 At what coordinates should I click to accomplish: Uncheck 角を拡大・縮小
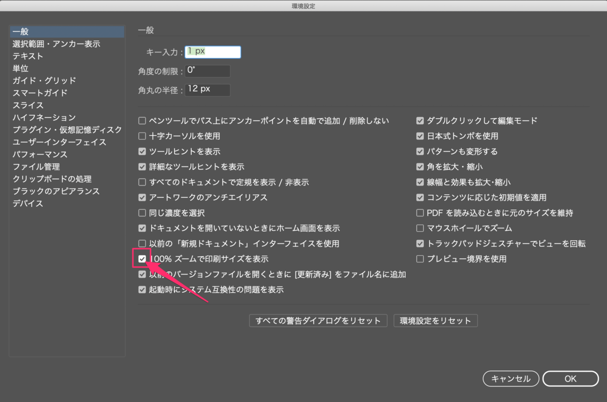420,166
